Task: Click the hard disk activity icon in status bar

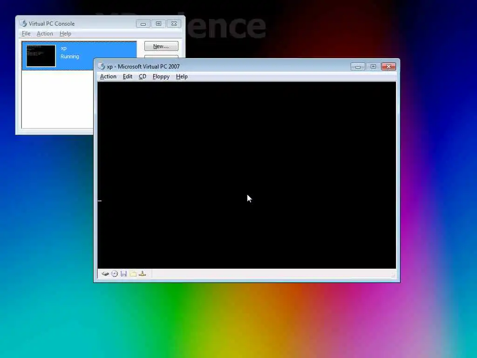Action: point(105,274)
